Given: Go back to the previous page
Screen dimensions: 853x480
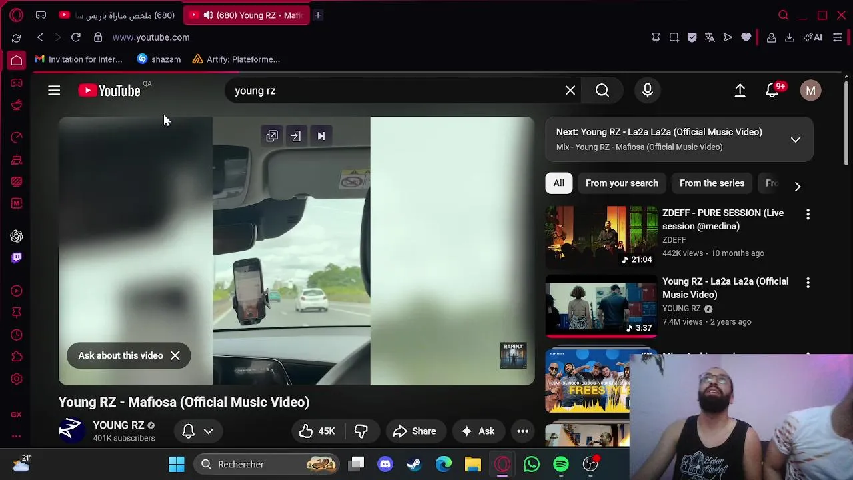Looking at the screenshot, I should coord(40,37).
